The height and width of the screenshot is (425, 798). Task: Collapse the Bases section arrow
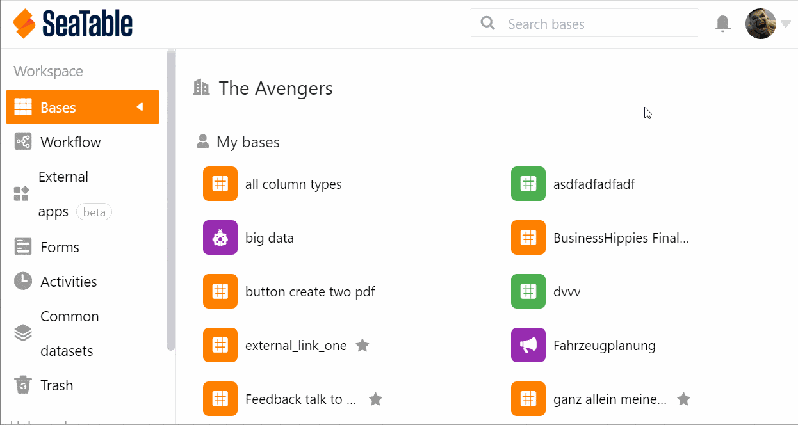tap(140, 107)
